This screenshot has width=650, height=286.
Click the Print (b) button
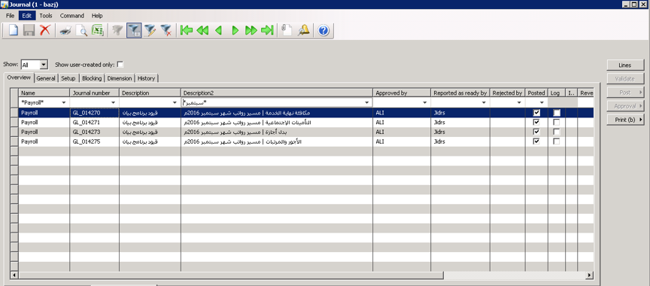point(625,120)
